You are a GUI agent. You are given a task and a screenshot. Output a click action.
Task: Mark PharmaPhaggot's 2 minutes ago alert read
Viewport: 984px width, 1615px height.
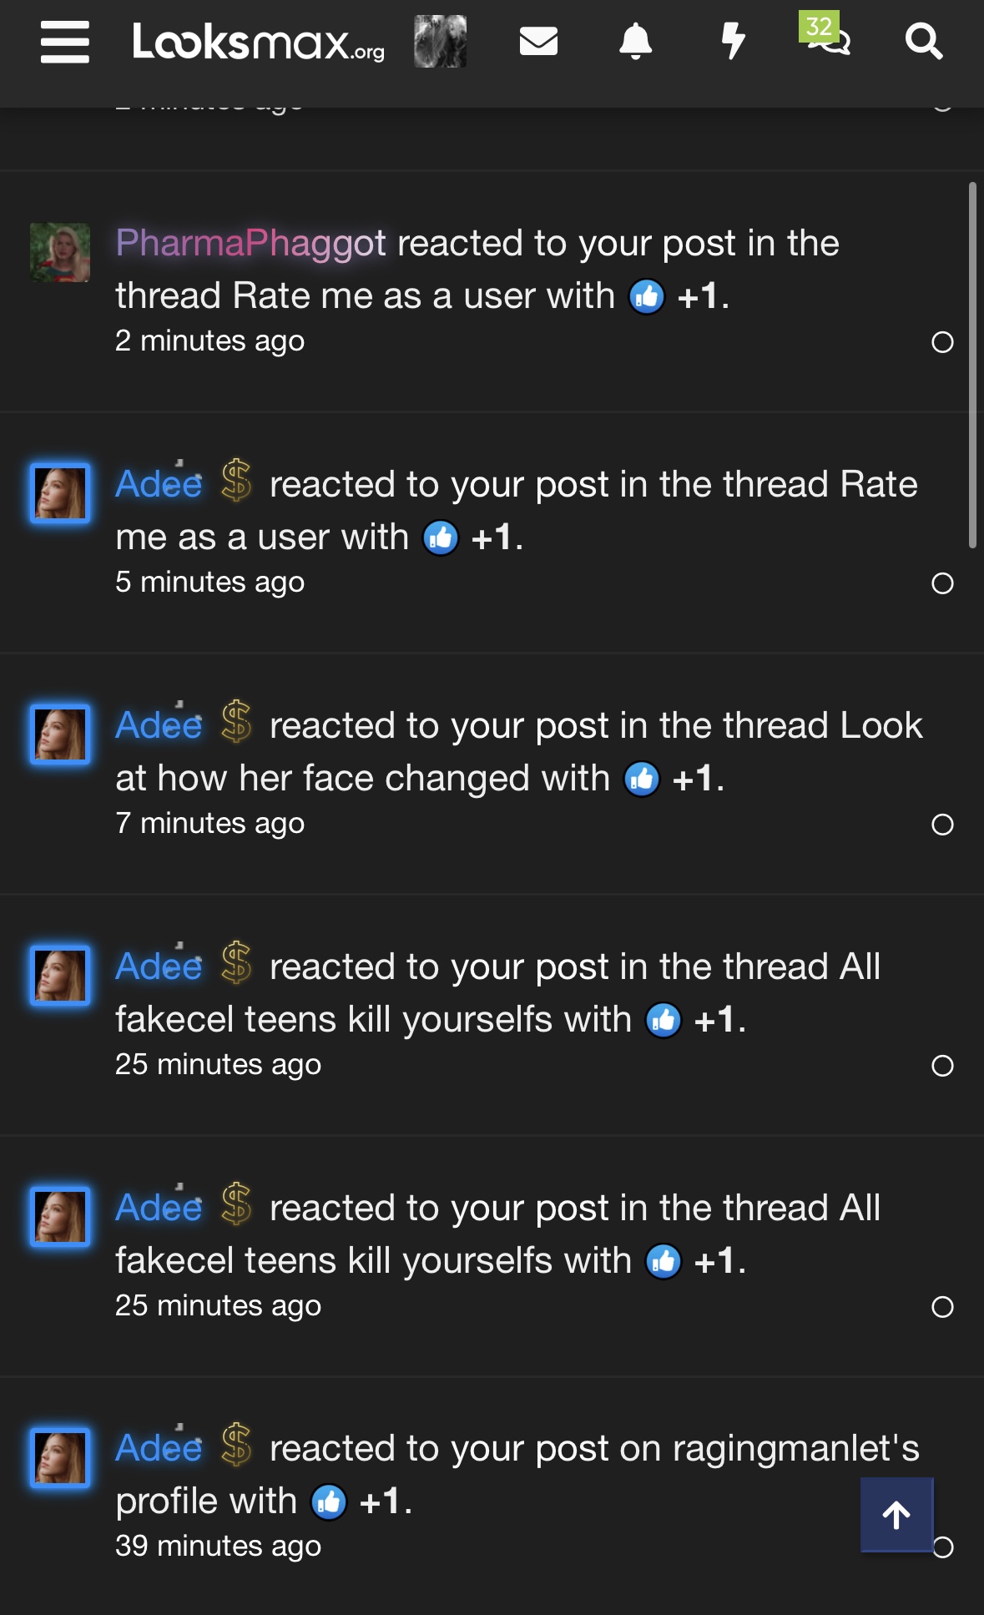pyautogui.click(x=942, y=342)
